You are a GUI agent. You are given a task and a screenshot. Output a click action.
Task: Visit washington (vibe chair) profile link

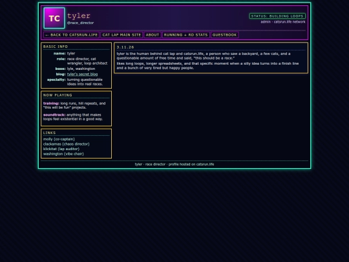click(x=63, y=154)
